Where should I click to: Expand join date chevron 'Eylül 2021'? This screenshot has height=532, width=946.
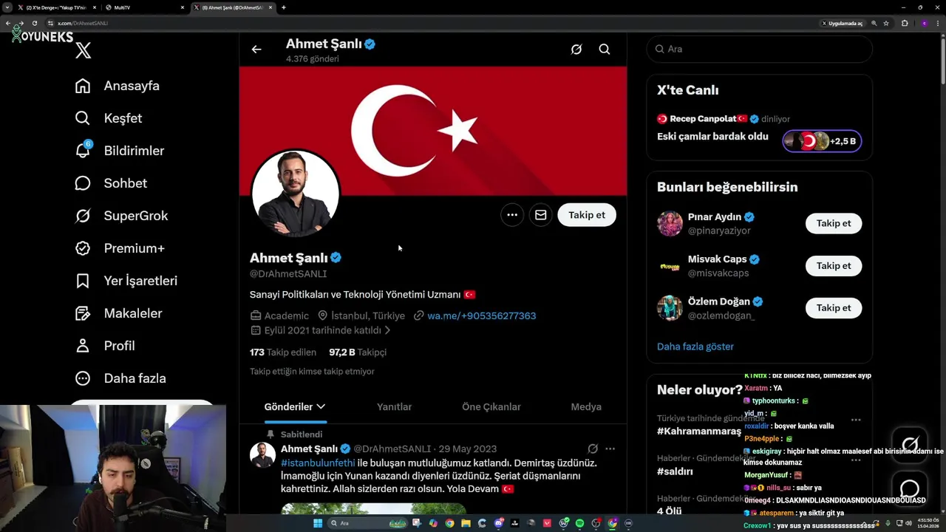pyautogui.click(x=387, y=330)
